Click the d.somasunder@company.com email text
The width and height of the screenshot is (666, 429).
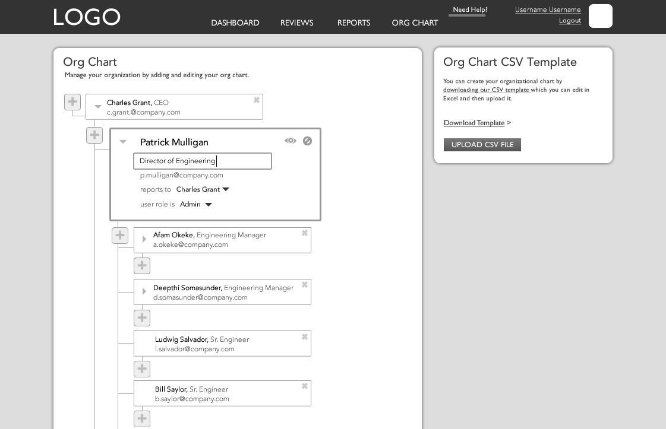pyautogui.click(x=200, y=297)
